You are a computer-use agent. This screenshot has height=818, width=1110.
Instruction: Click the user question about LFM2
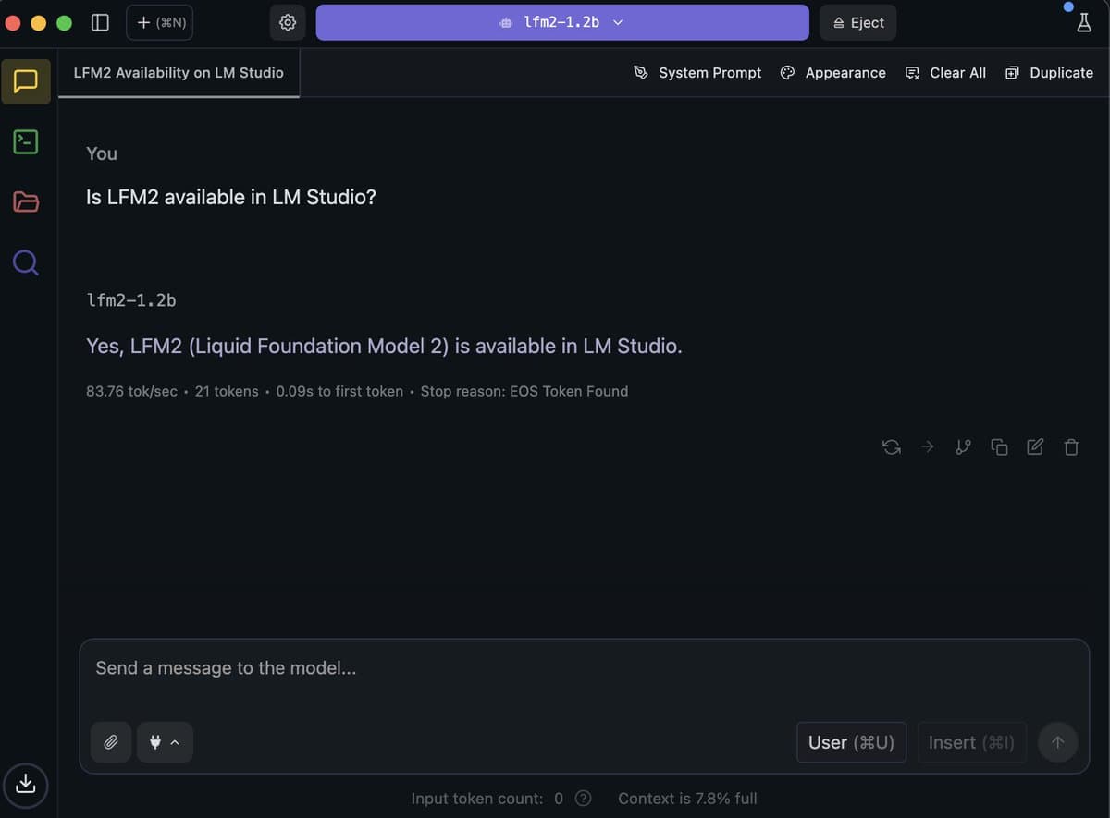click(231, 197)
